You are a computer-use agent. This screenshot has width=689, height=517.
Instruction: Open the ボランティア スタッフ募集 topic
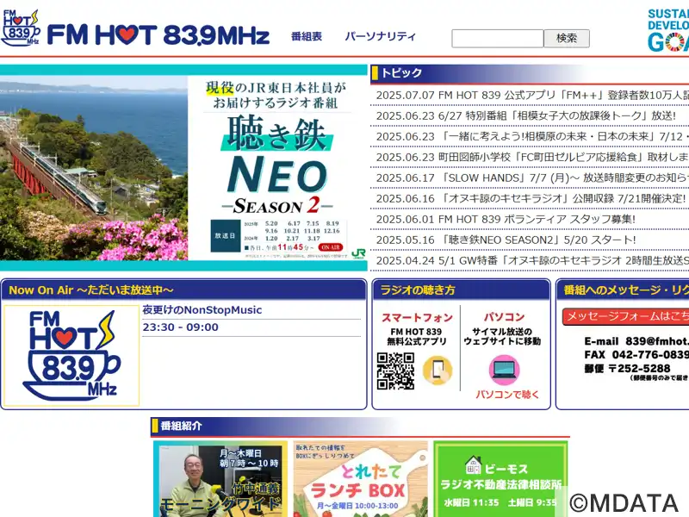pos(506,219)
